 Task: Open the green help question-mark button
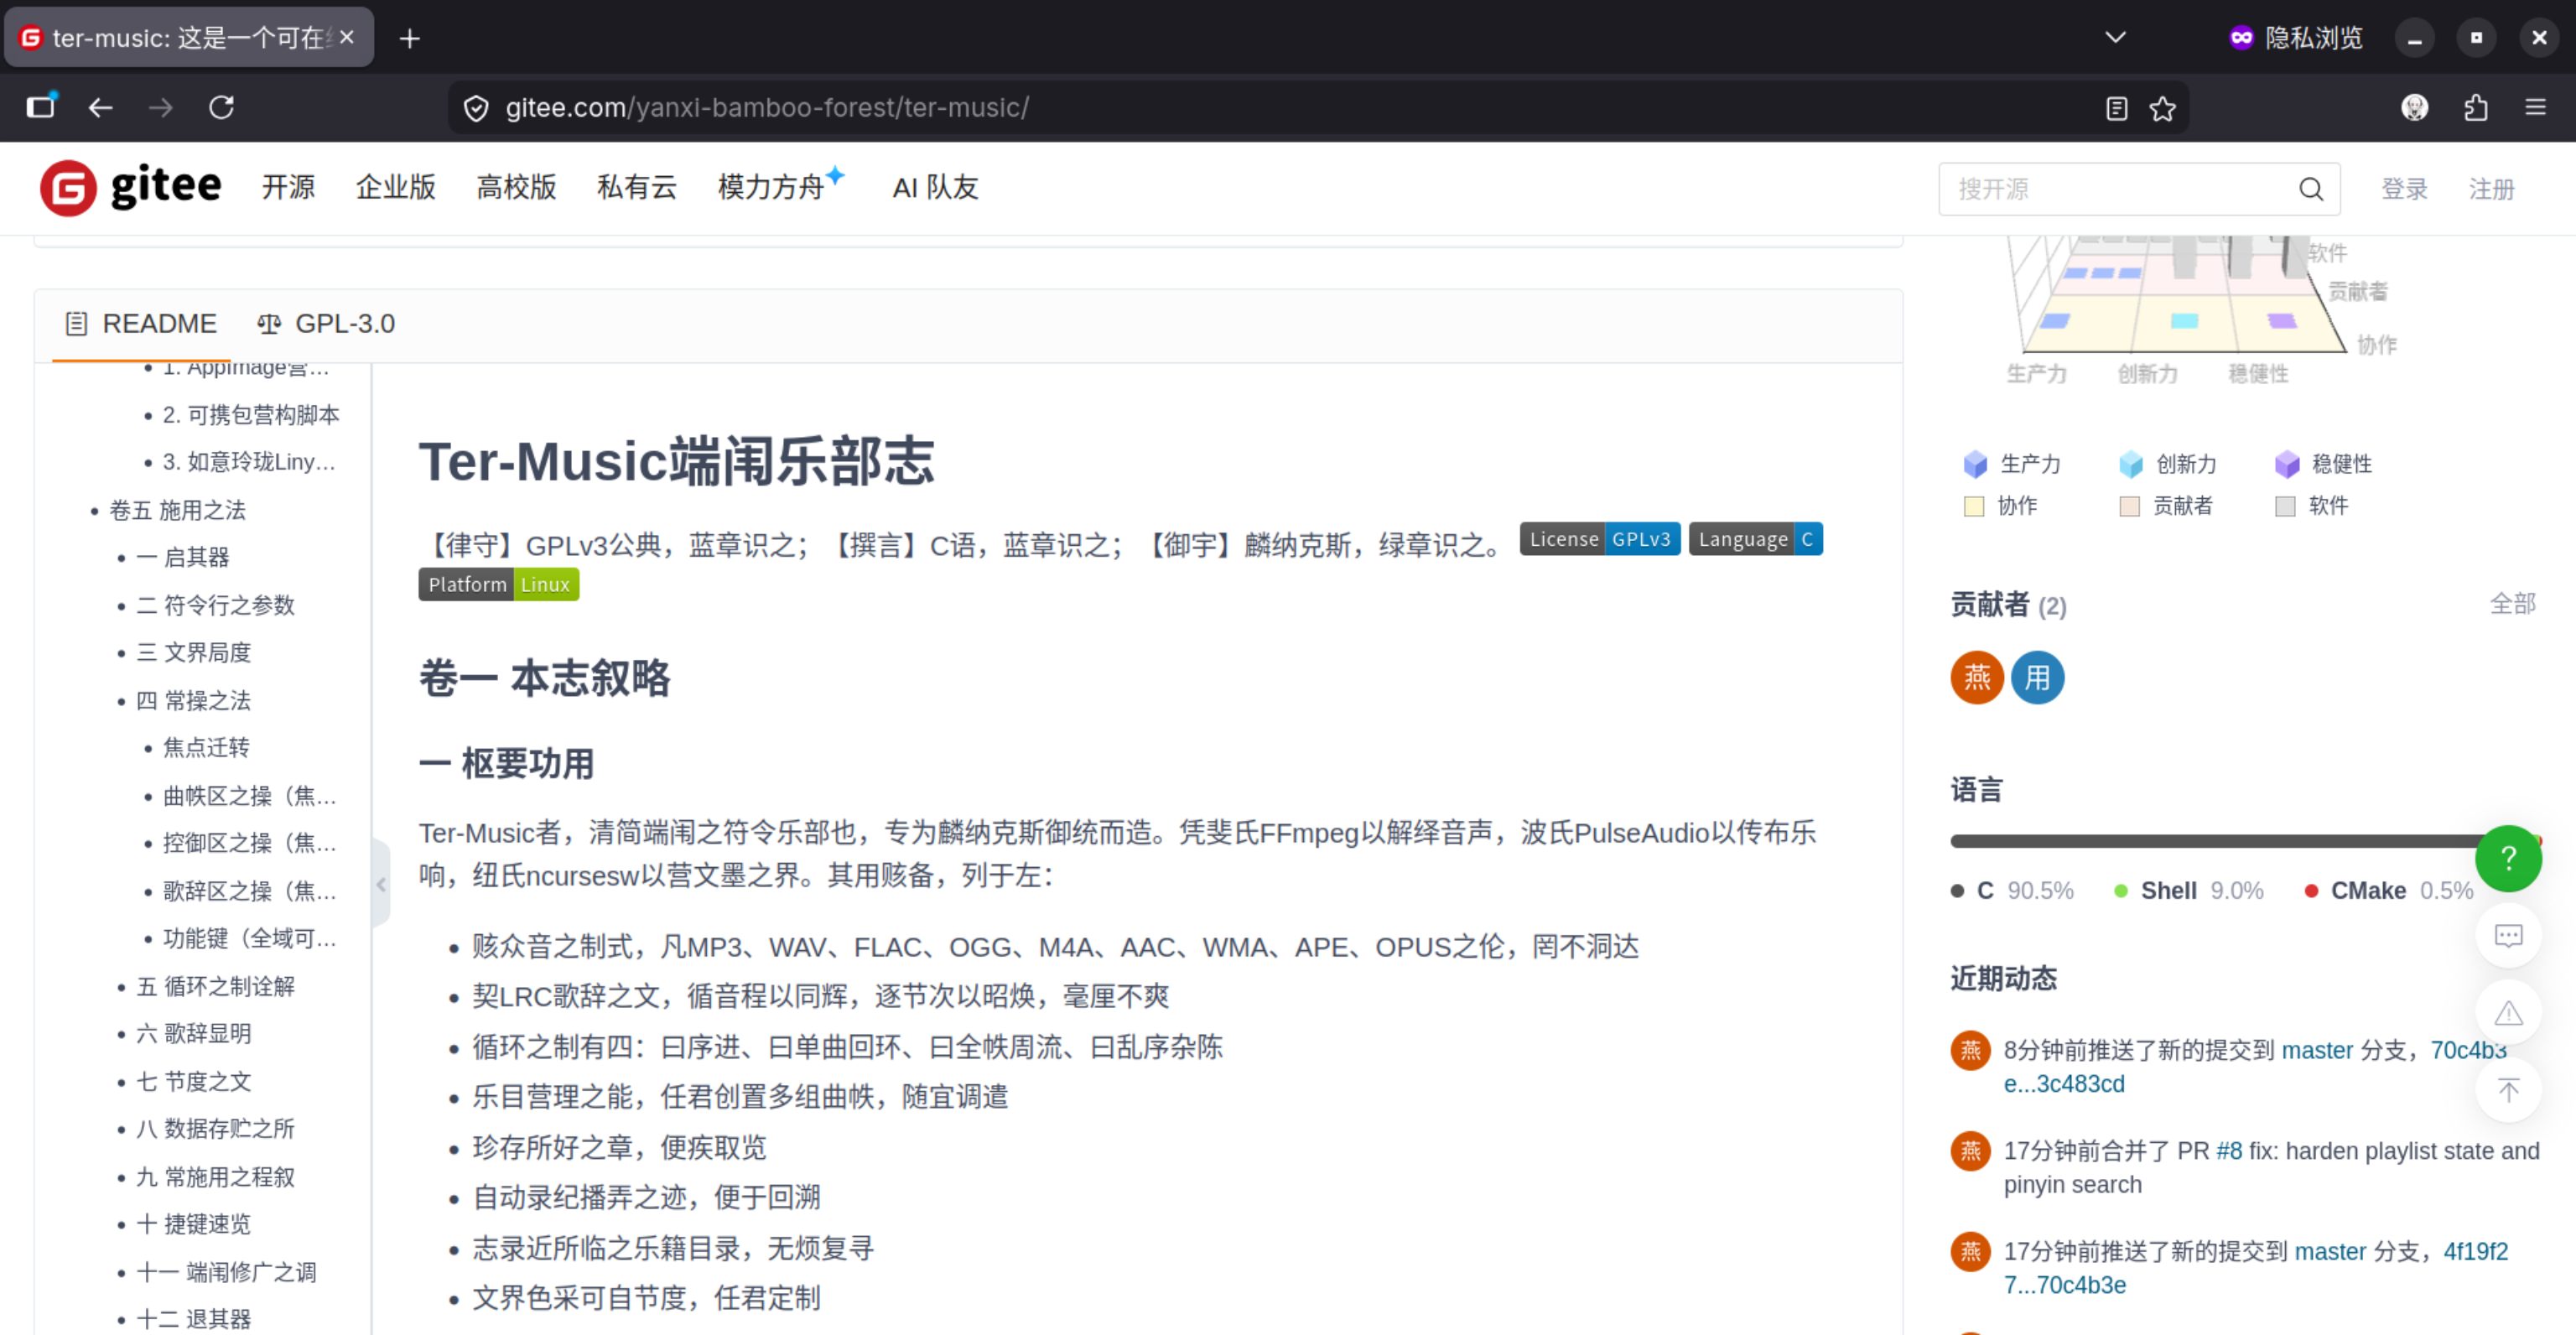2507,858
